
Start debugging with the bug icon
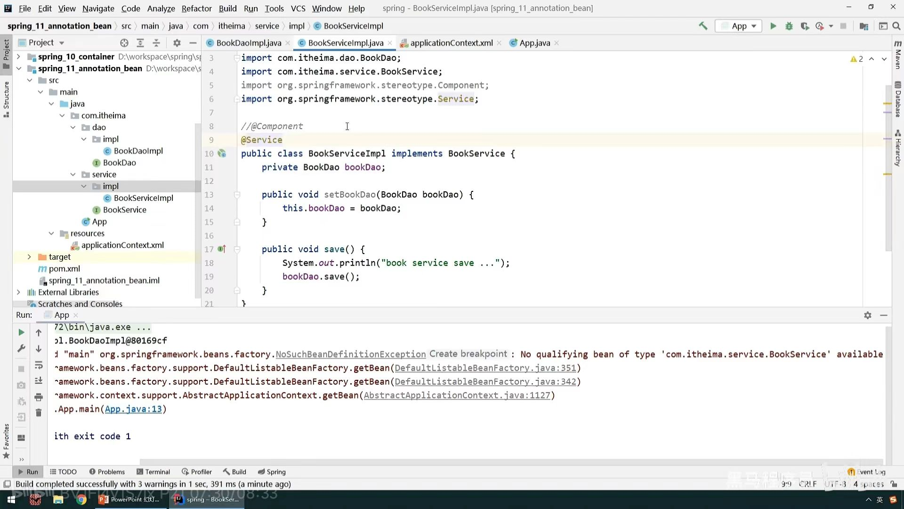point(789,26)
